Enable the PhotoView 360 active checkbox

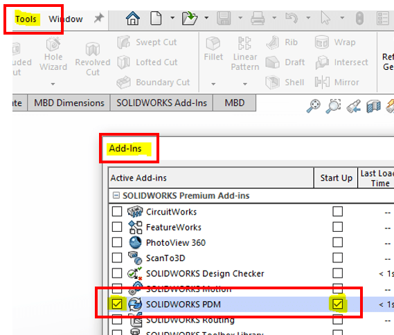tap(117, 242)
